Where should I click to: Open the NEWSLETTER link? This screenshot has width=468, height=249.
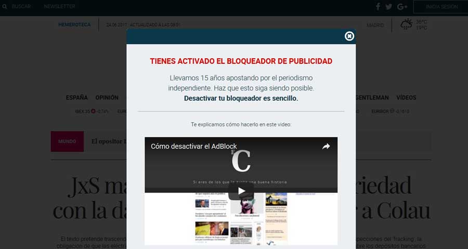click(x=59, y=6)
